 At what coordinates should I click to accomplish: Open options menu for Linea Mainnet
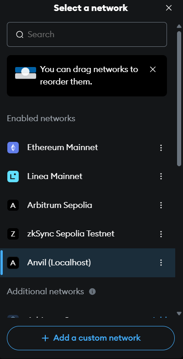click(161, 176)
